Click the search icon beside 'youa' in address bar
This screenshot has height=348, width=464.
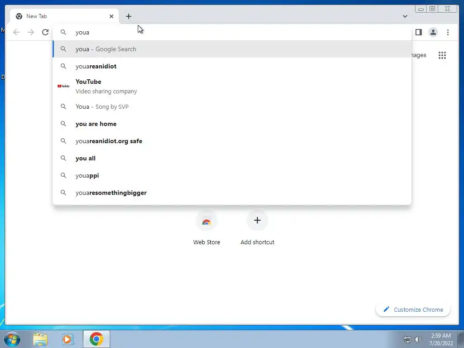tap(63, 32)
